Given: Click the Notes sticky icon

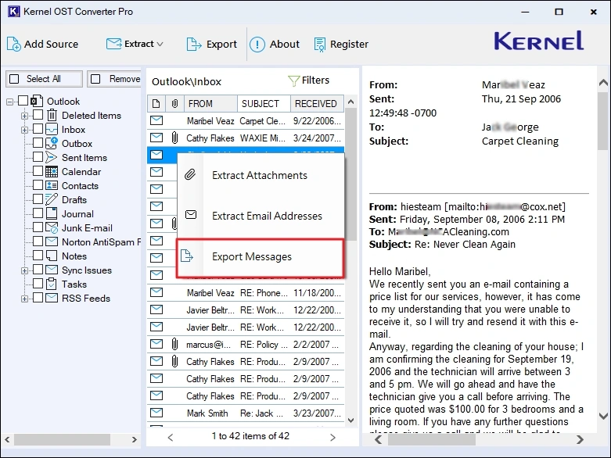Looking at the screenshot, I should click(x=52, y=256).
